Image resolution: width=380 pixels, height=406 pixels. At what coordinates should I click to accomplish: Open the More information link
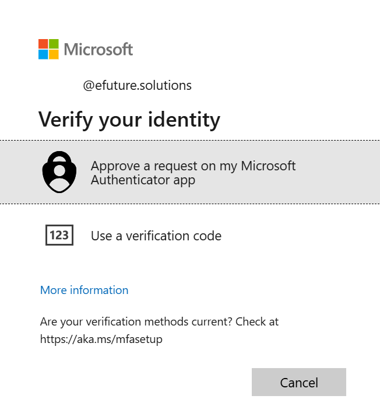click(x=84, y=290)
